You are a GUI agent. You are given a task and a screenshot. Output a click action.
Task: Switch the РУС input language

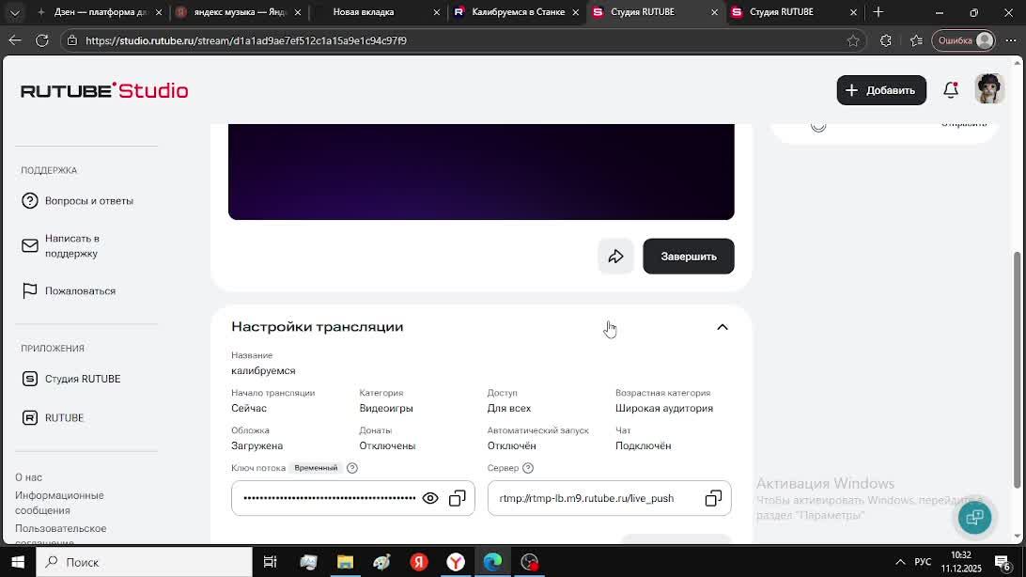(923, 562)
